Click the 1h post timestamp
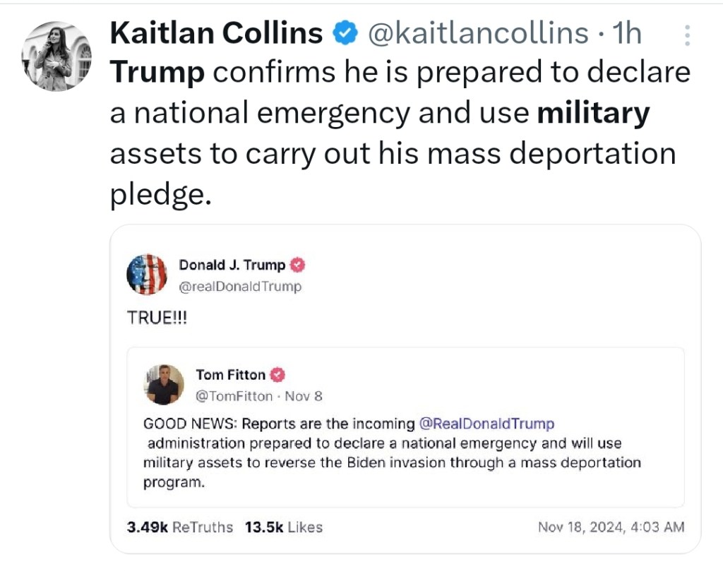 pos(627,33)
